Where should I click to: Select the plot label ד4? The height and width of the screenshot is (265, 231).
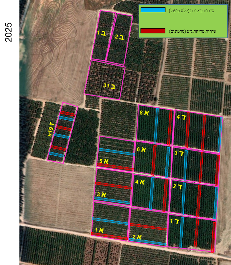[182, 117]
